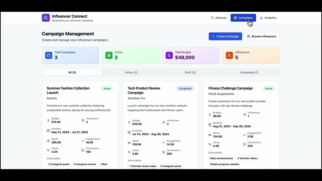Switch to the Active (2) tab
Viewport: 322px width, 181px height.
[131, 72]
